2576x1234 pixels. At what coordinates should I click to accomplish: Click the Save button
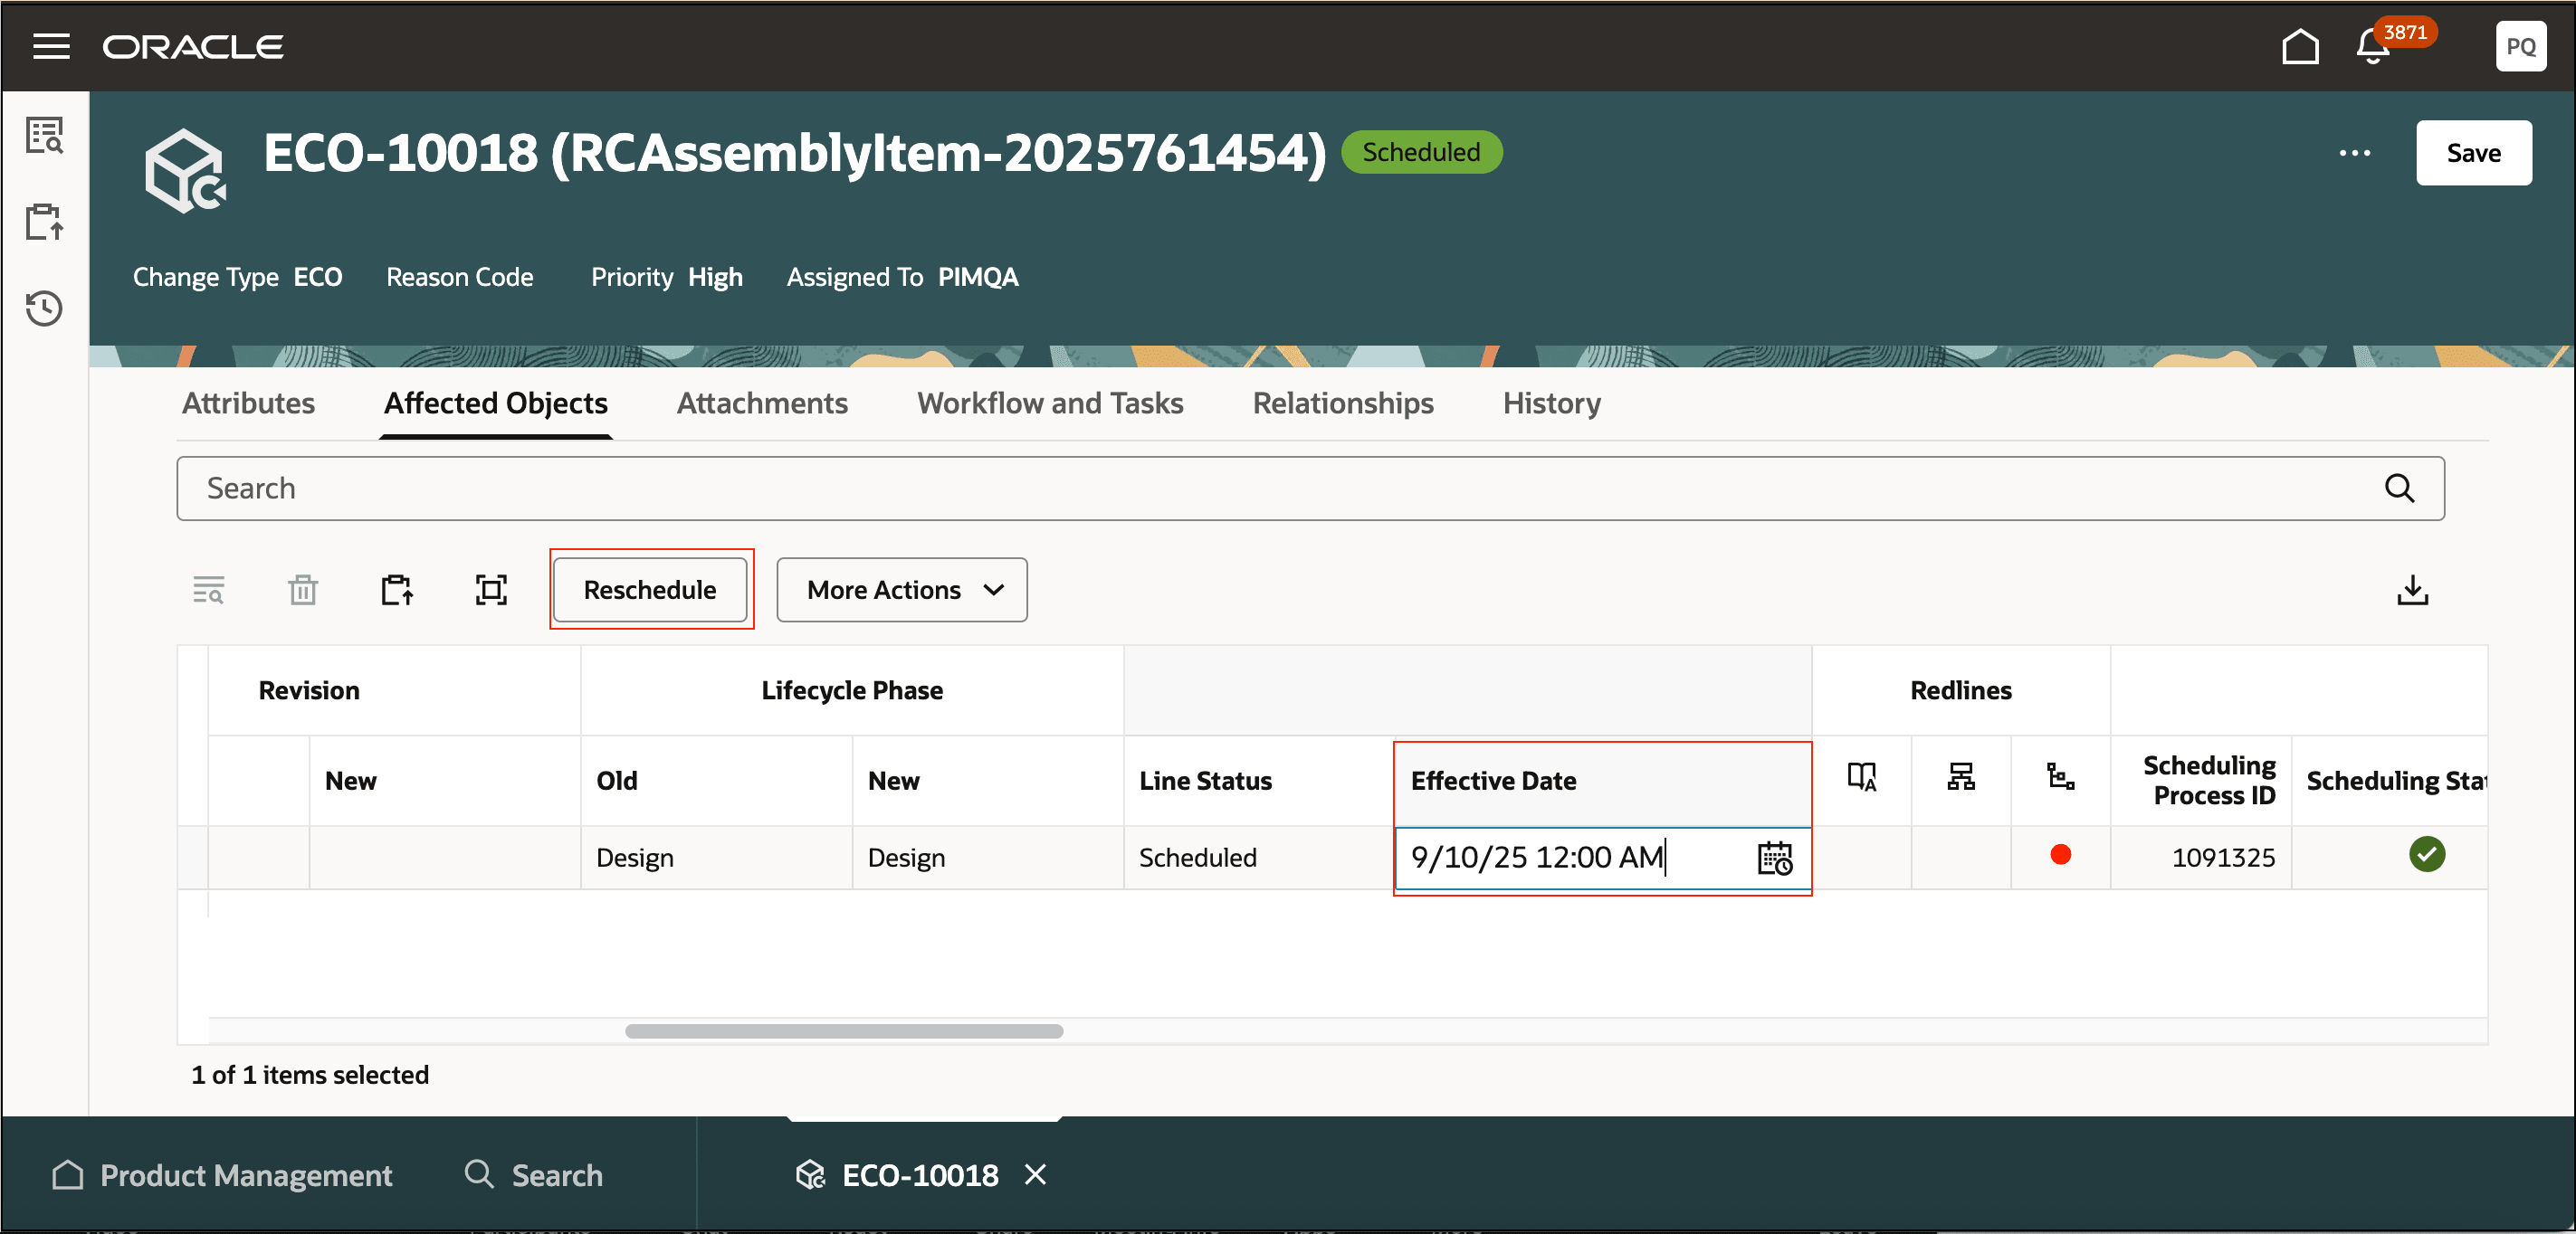(x=2472, y=153)
